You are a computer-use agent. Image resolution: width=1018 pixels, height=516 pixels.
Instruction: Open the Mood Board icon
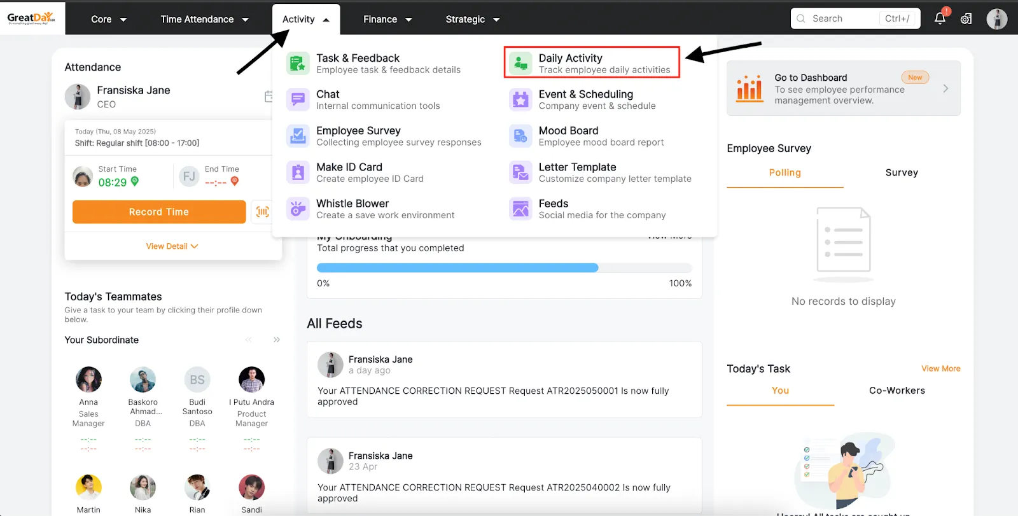coord(520,136)
